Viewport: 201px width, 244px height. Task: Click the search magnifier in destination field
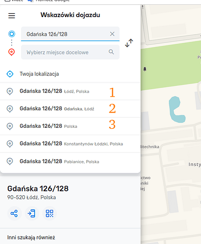(x=111, y=52)
